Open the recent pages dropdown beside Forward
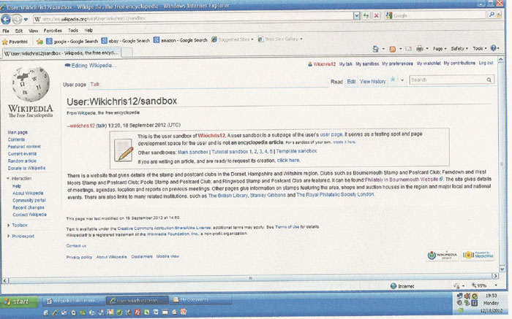This screenshot has height=319, width=512. click(x=26, y=20)
